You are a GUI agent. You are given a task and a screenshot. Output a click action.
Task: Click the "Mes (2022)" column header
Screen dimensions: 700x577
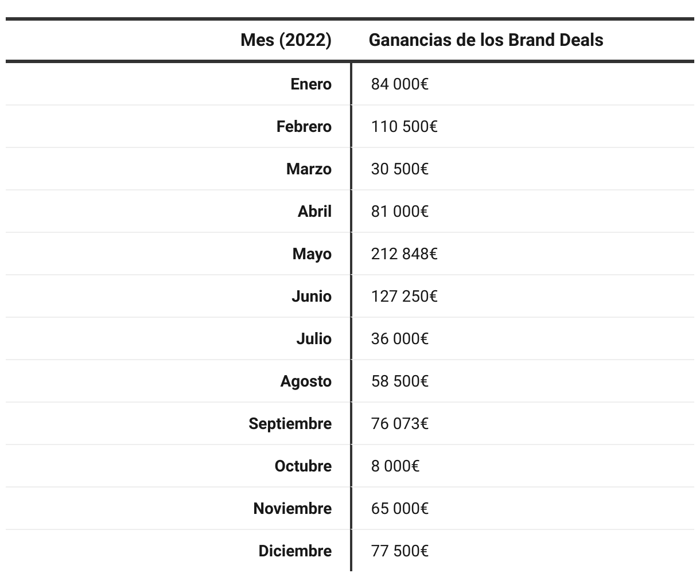286,40
